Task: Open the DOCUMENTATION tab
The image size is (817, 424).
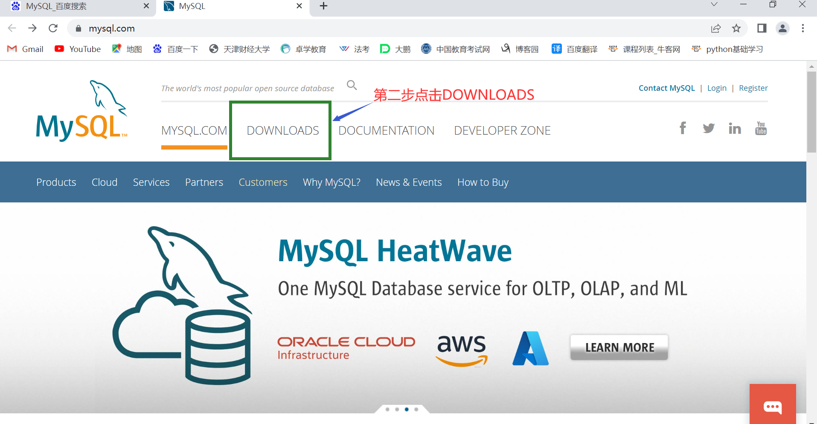Action: pyautogui.click(x=387, y=130)
